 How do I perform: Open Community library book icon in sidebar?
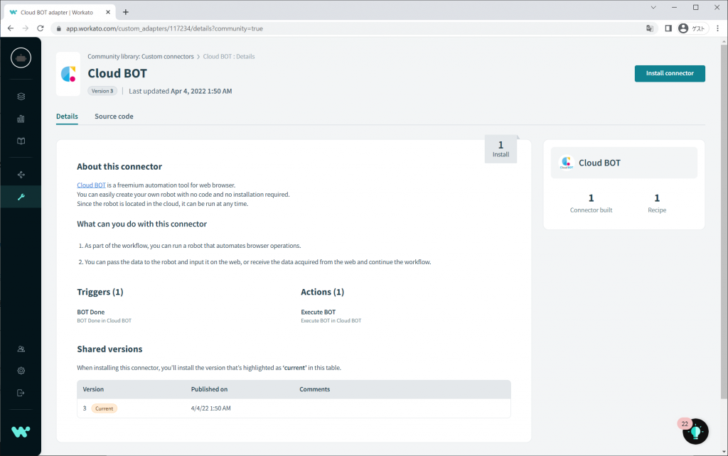(x=21, y=141)
